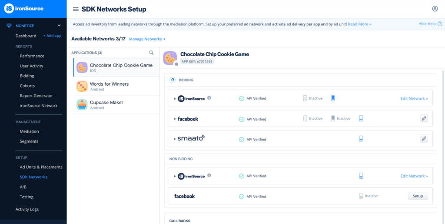Follow the Read More link in banner

[x=359, y=24]
